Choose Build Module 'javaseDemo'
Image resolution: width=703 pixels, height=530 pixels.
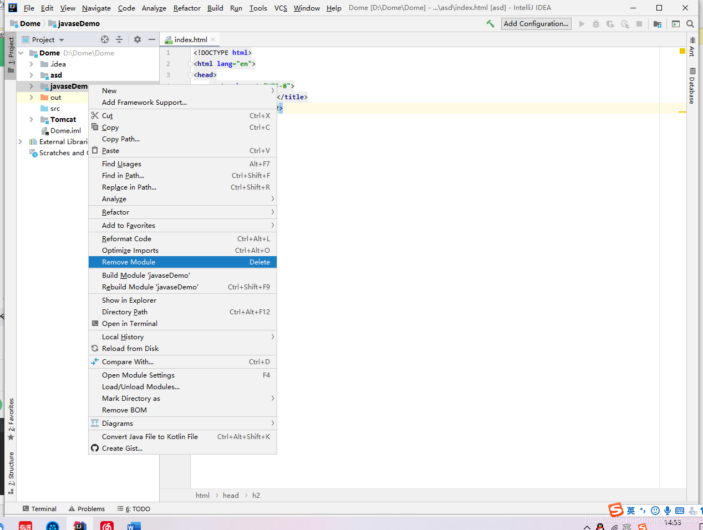coord(182,276)
